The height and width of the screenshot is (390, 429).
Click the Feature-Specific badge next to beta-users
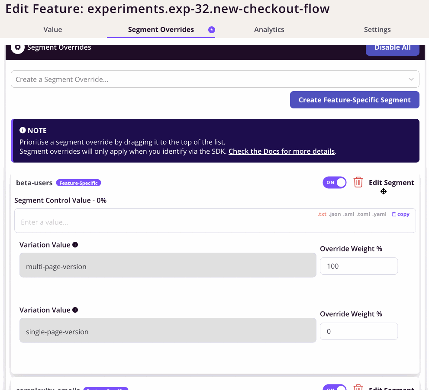(78, 183)
